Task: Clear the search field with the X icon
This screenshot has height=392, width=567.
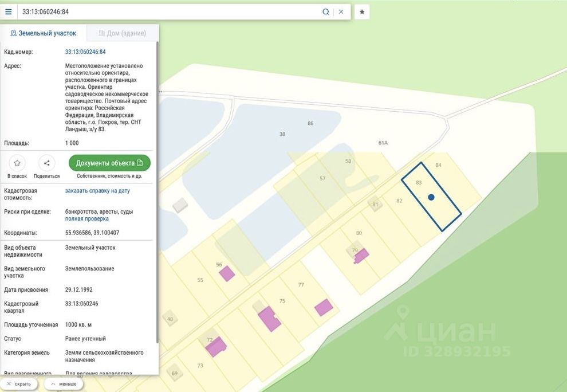Action: pos(341,11)
